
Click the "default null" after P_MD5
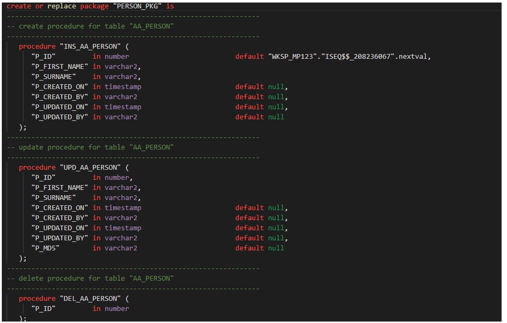pyautogui.click(x=259, y=248)
